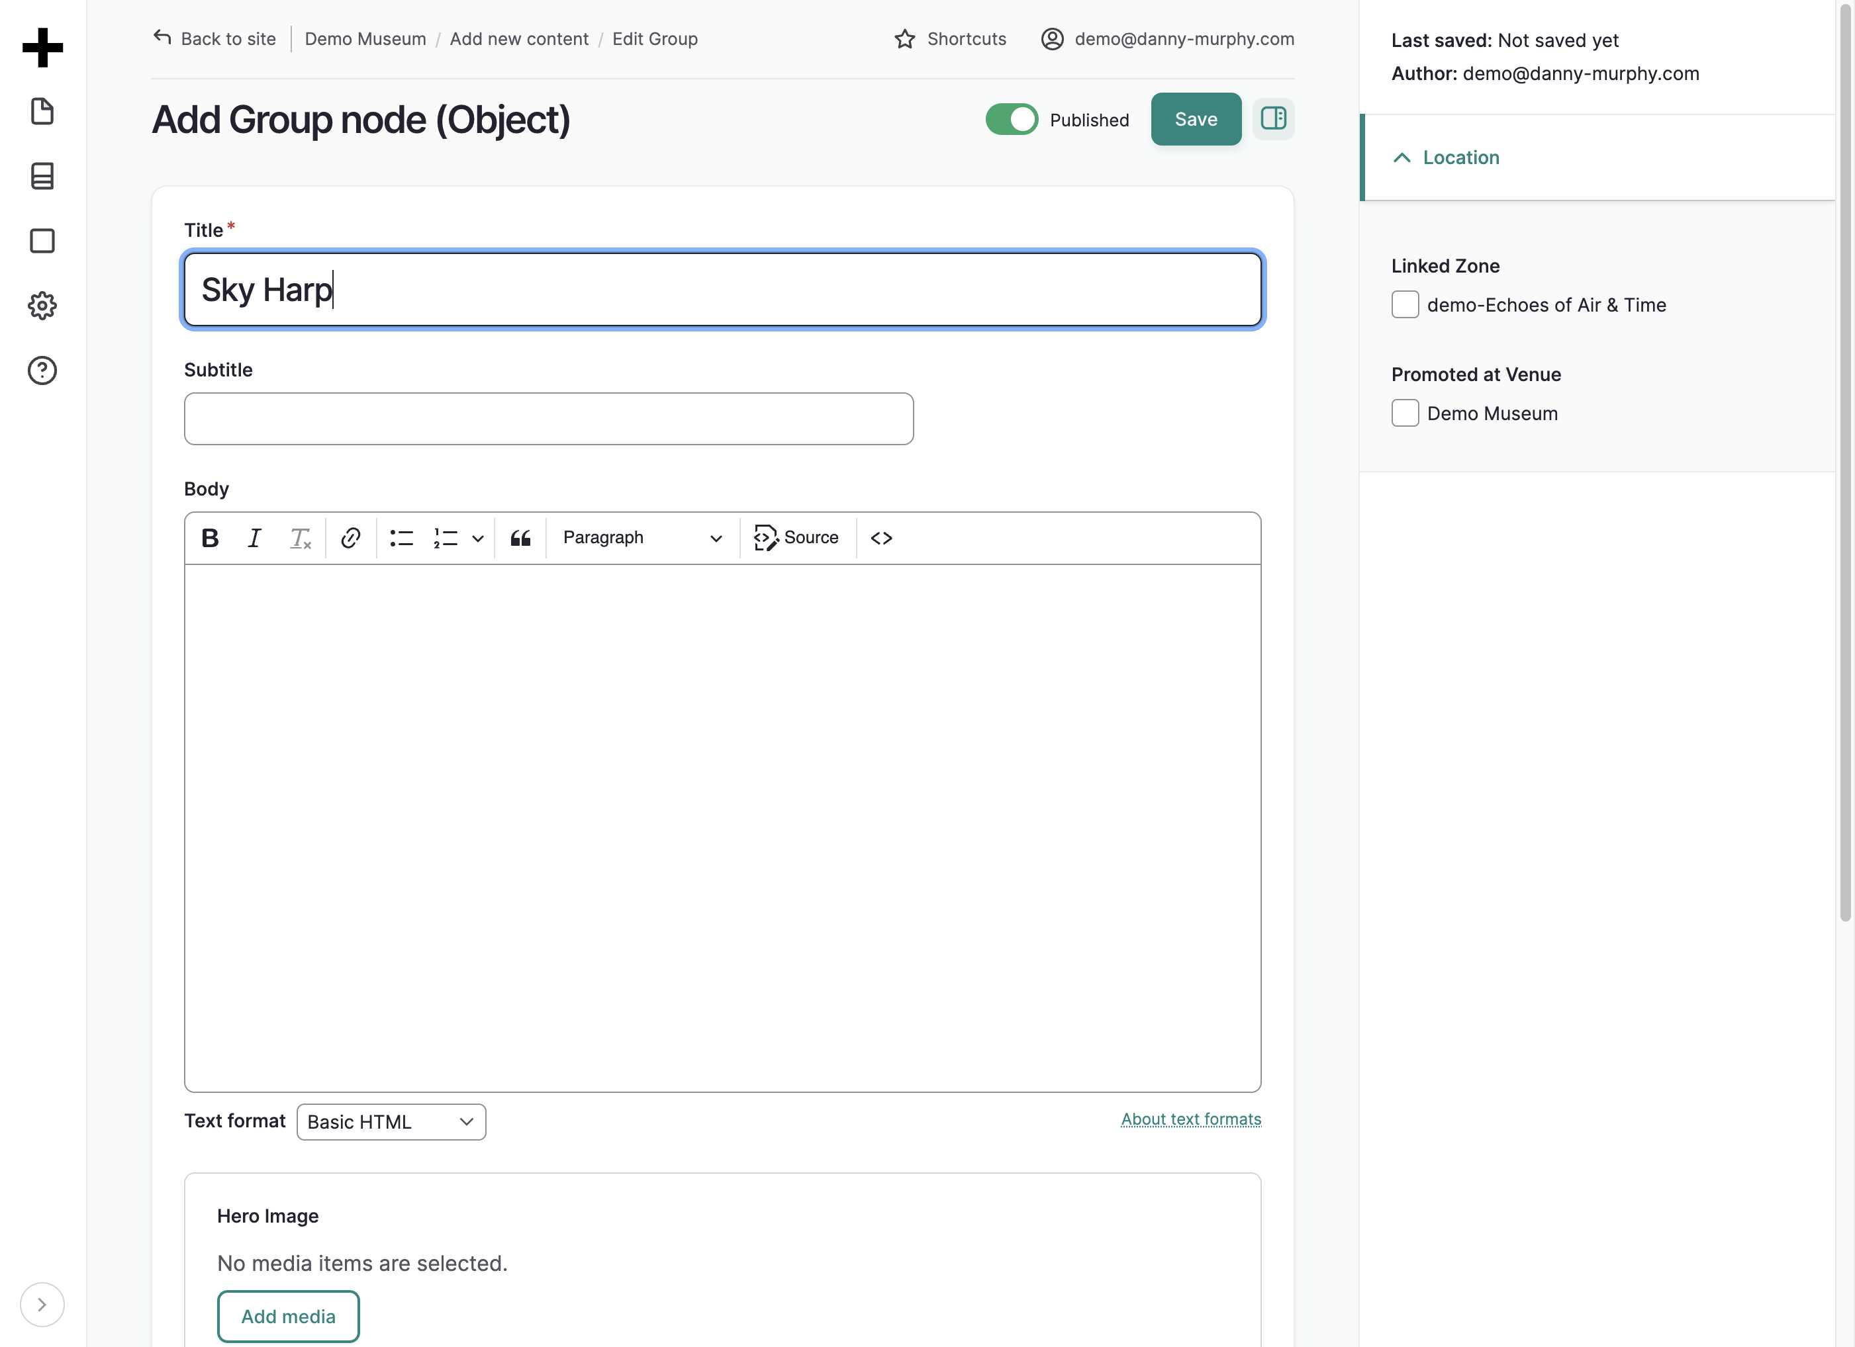Open the page document icon in sidebar

[42, 111]
